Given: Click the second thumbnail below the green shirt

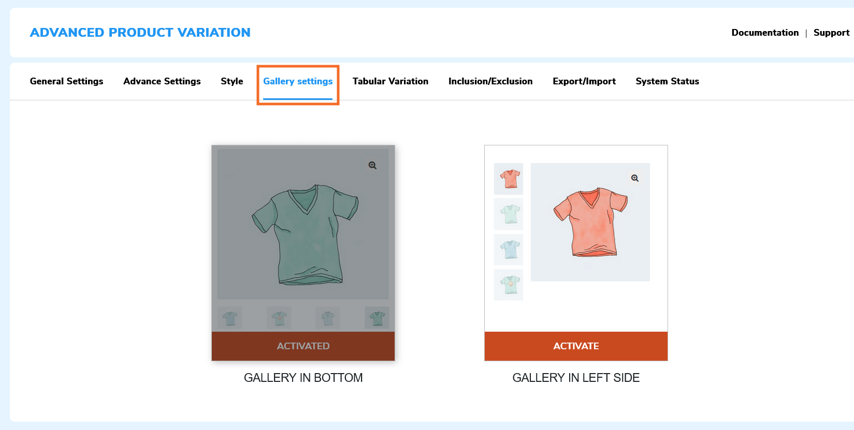Looking at the screenshot, I should coord(279,318).
